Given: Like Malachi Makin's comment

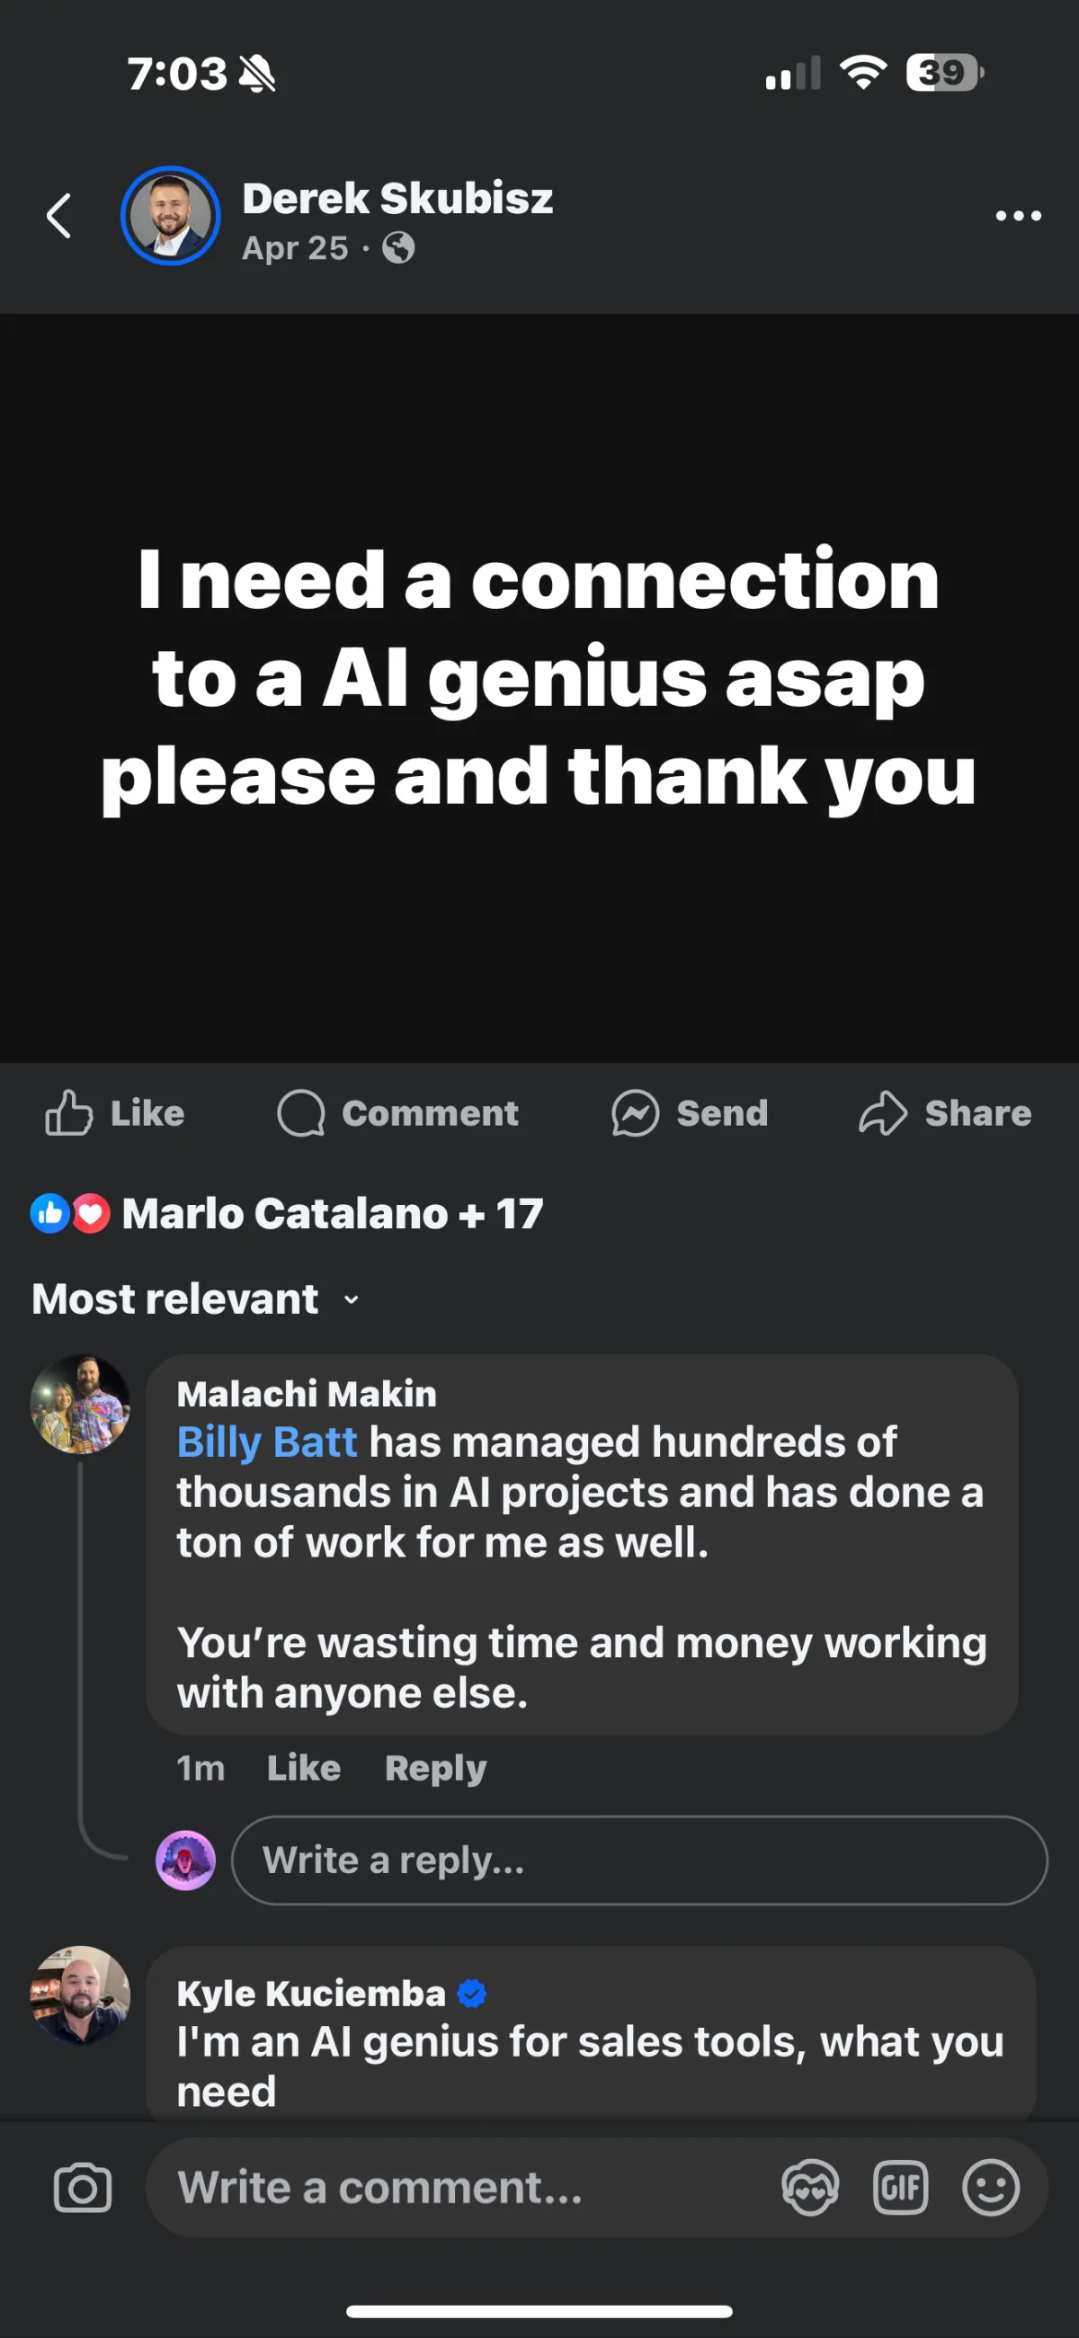Looking at the screenshot, I should point(303,1768).
